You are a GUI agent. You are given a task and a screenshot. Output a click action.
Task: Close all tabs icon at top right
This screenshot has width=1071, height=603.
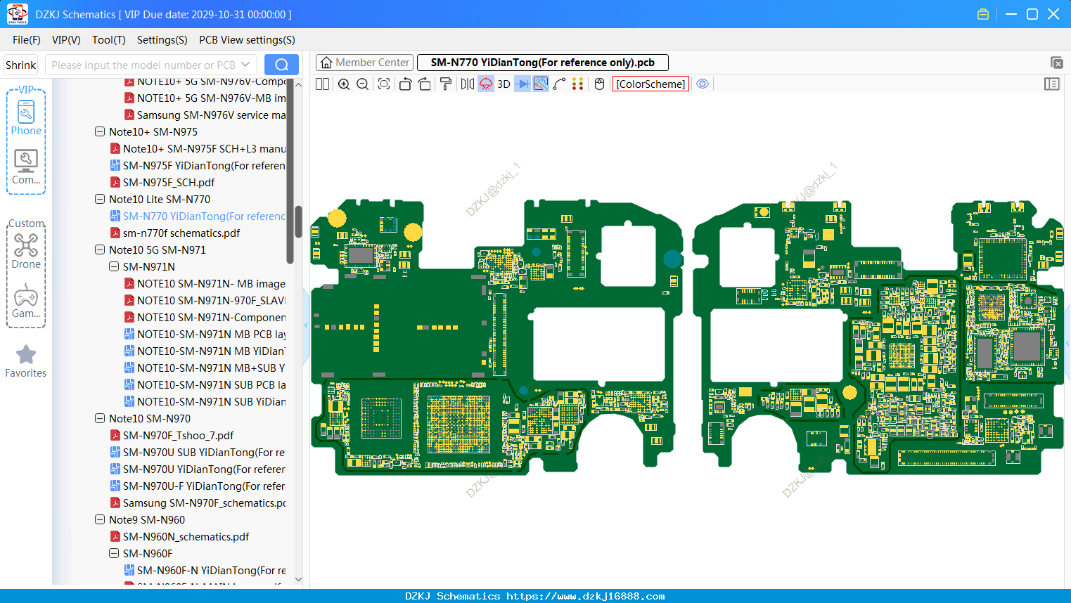pyautogui.click(x=1056, y=63)
